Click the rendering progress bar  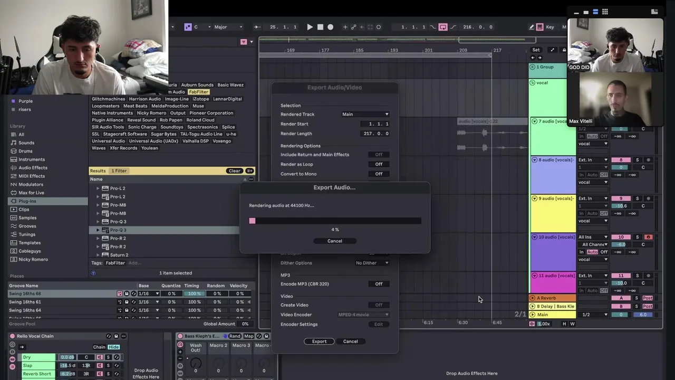(335, 221)
